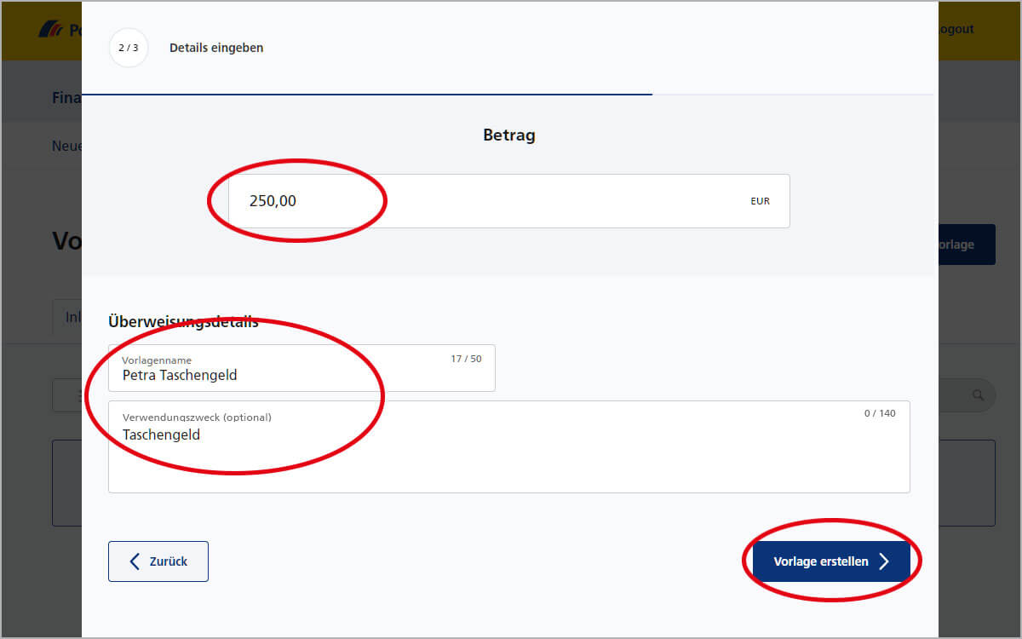The height and width of the screenshot is (639, 1022).
Task: Click the Details eingeben step title
Action: pos(216,48)
